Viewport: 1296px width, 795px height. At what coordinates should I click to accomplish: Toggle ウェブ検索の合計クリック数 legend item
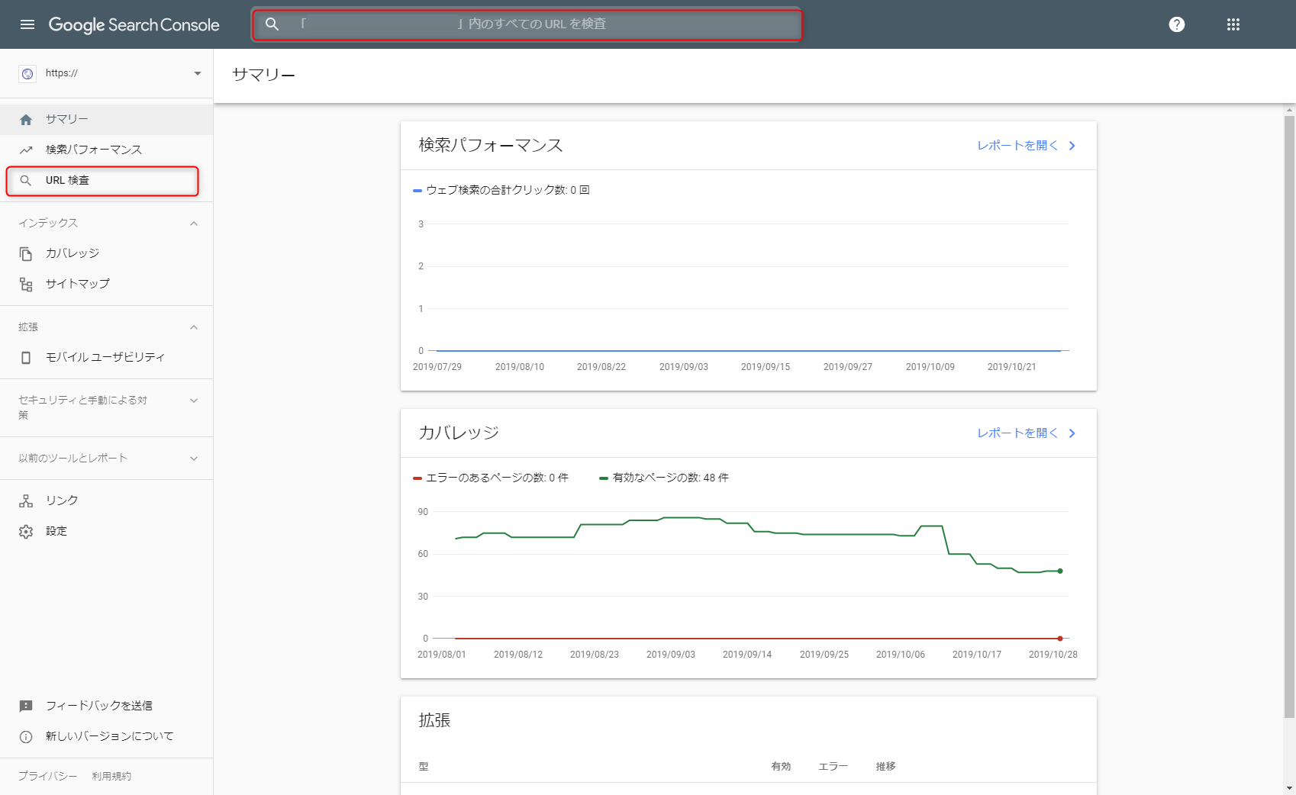point(501,190)
